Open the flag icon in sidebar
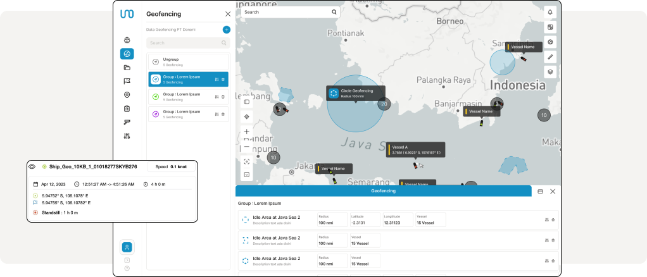 click(x=127, y=81)
